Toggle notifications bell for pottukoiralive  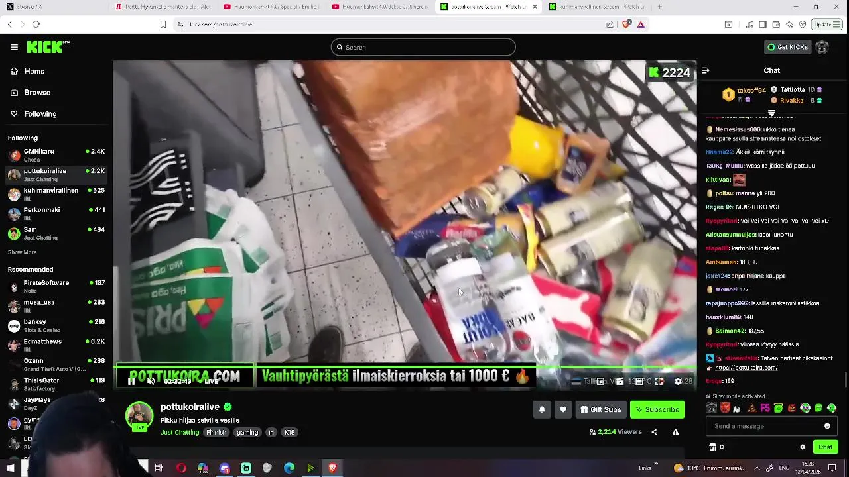[542, 409]
